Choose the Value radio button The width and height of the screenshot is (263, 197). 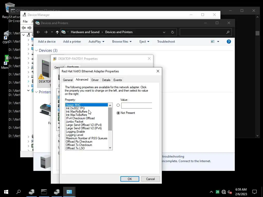[118, 105]
